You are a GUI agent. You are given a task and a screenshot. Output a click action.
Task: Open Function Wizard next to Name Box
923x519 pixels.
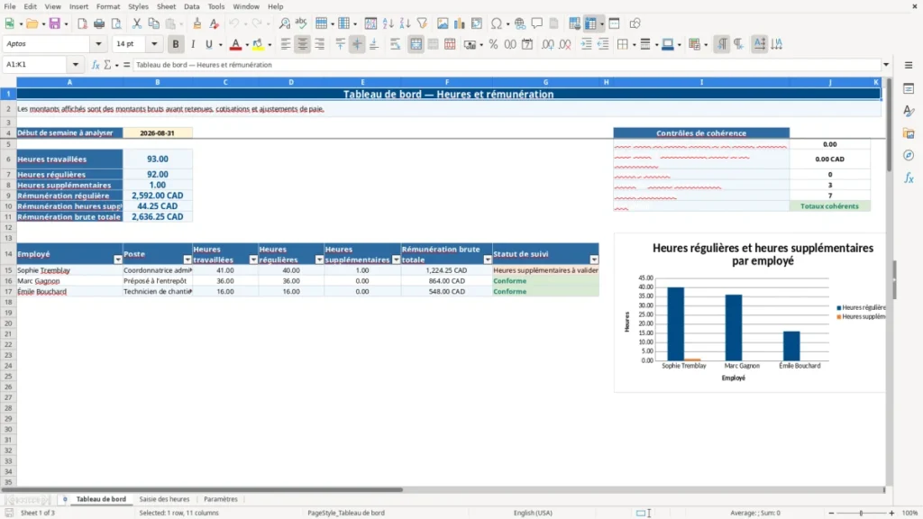click(96, 65)
